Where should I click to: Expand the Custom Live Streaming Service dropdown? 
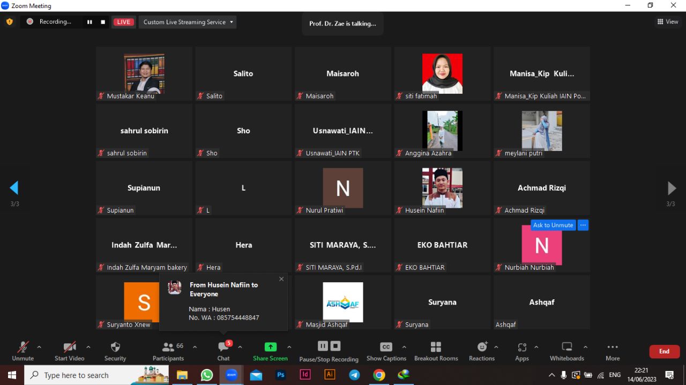[x=188, y=22]
